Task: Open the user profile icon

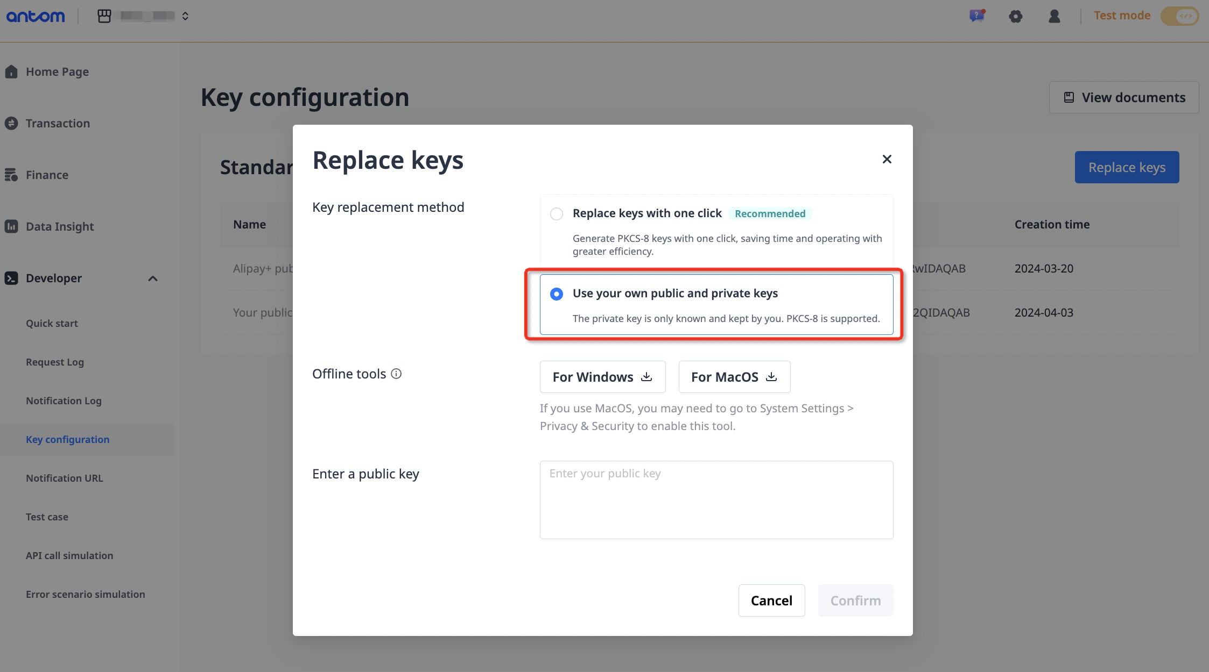Action: click(1054, 16)
